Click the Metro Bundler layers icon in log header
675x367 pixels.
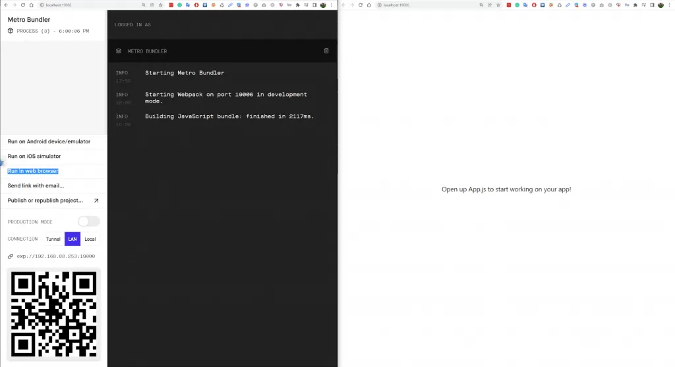(119, 51)
